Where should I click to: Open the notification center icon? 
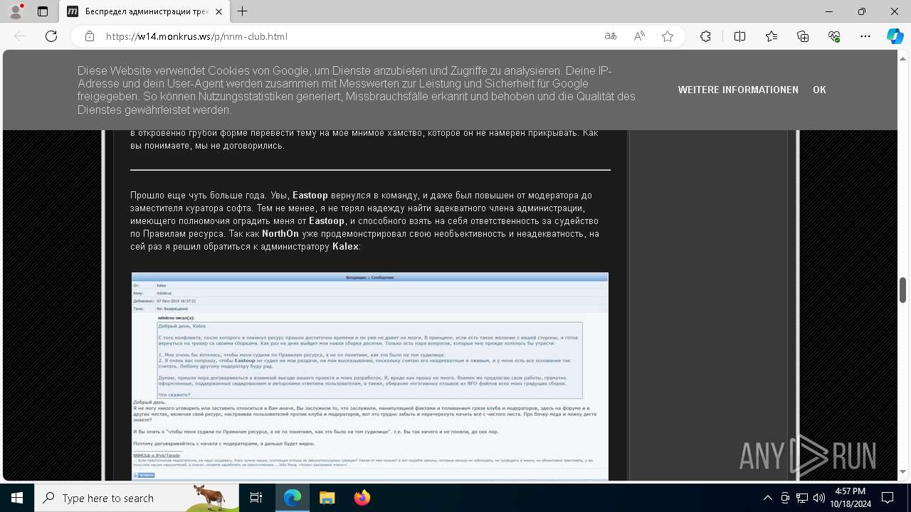tap(888, 498)
